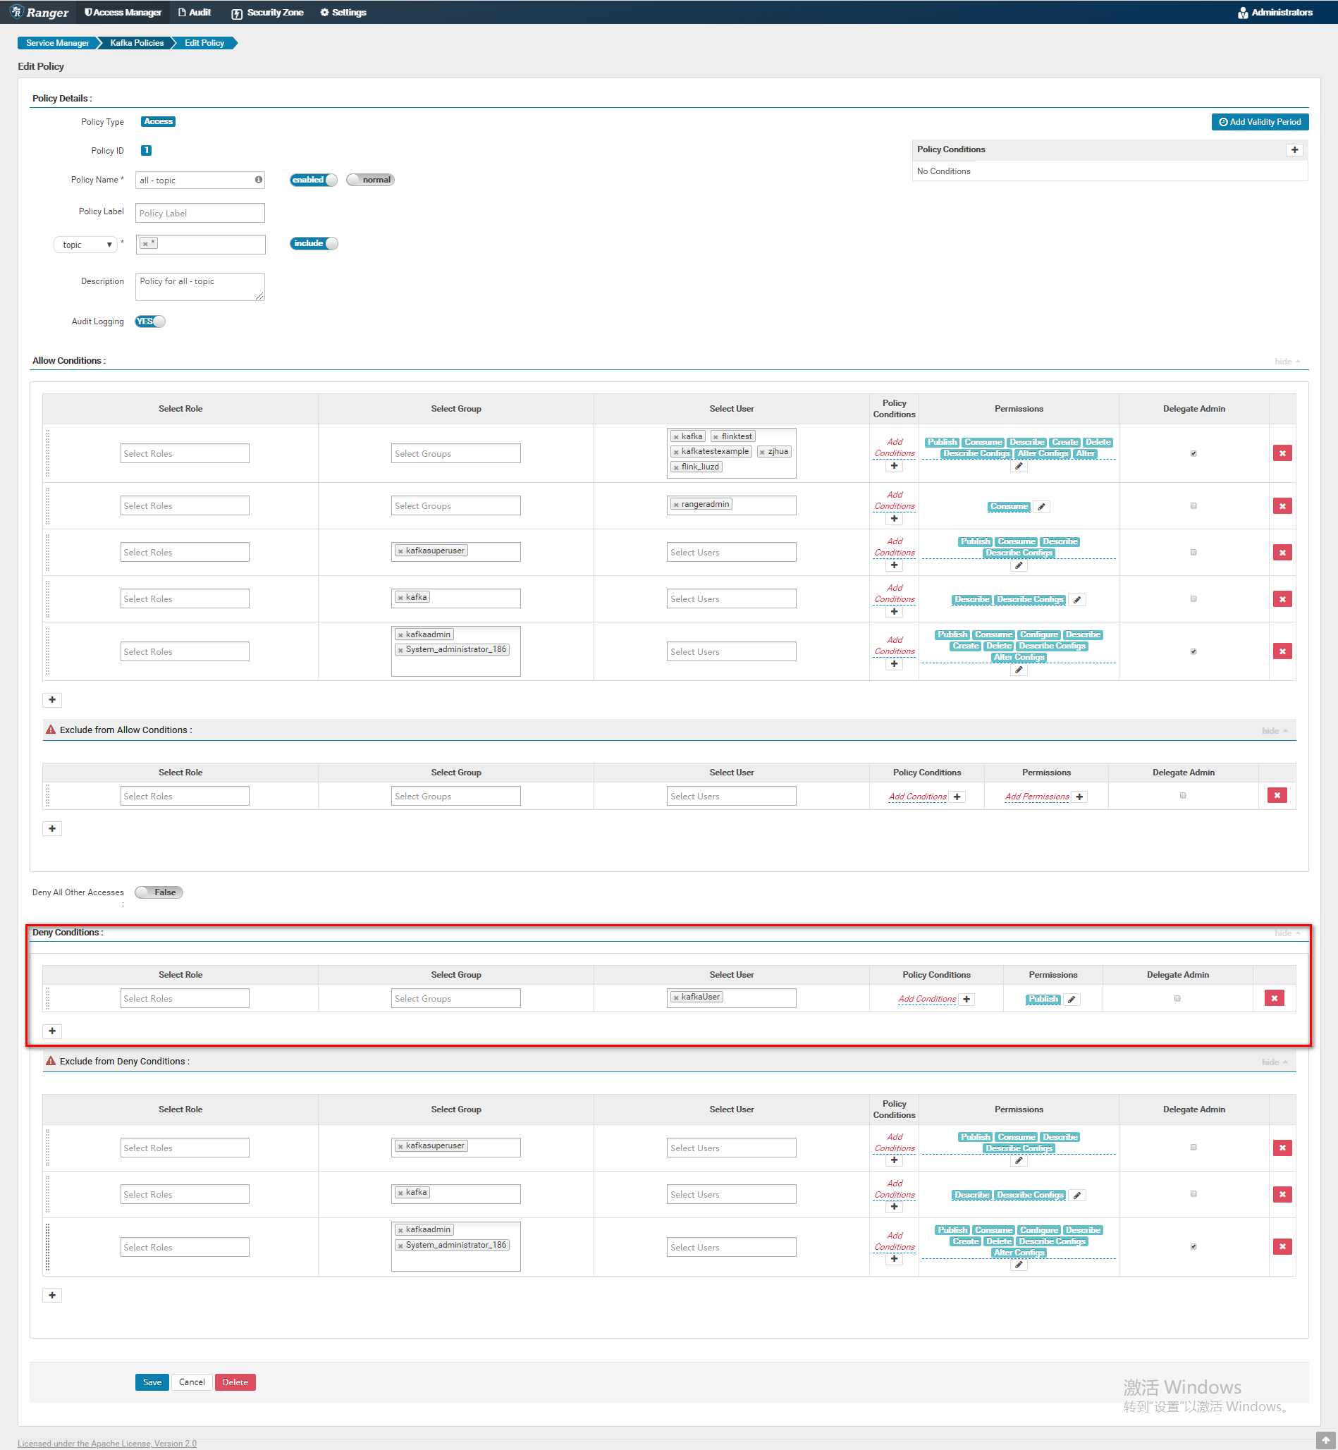Edit the Publish permission for kafkaUser
Screen dimensions: 1338x1450
[1072, 999]
